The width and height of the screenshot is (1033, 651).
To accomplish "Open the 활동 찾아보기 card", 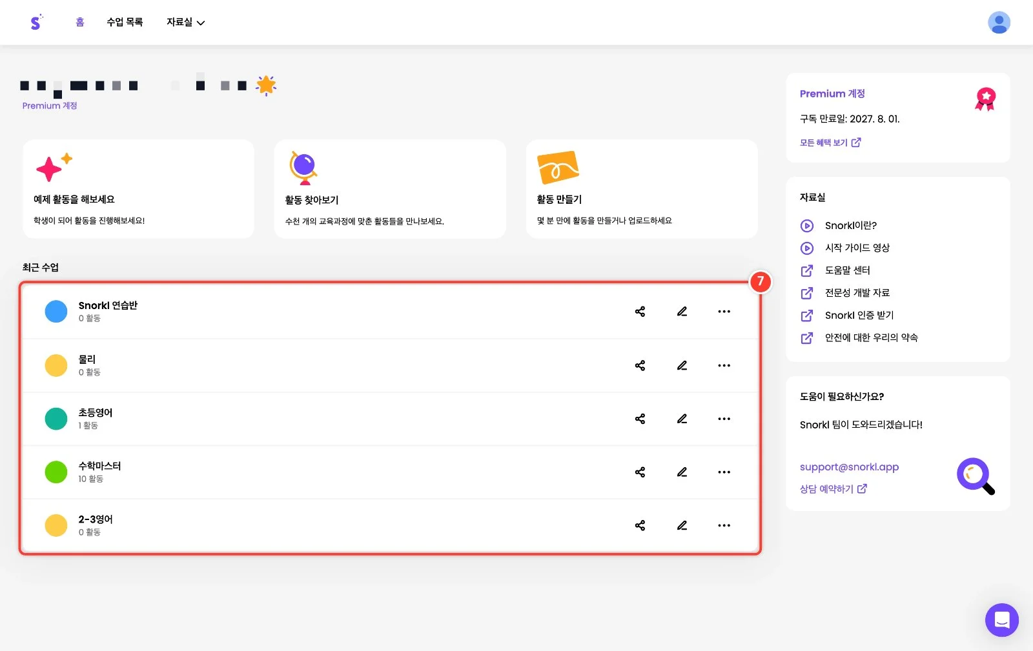I will point(390,189).
